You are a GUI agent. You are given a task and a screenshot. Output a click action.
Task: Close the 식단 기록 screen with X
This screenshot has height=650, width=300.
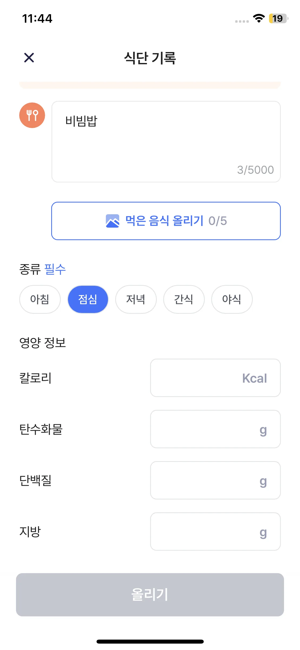29,58
